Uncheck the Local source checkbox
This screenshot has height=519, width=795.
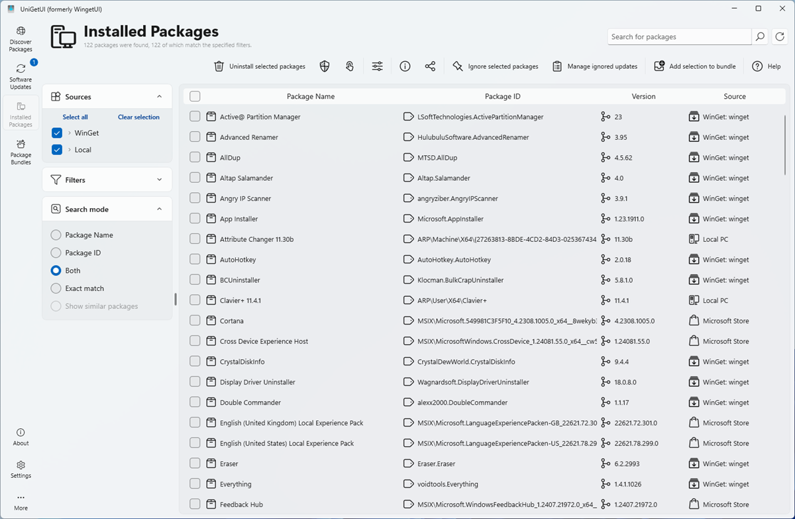[57, 150]
